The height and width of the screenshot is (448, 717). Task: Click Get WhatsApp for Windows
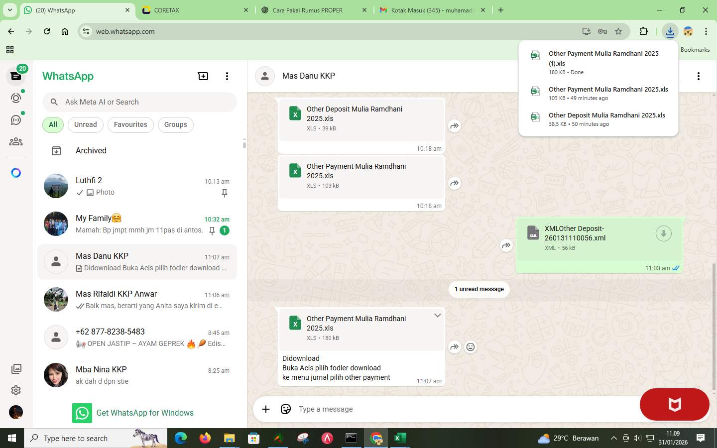(145, 413)
